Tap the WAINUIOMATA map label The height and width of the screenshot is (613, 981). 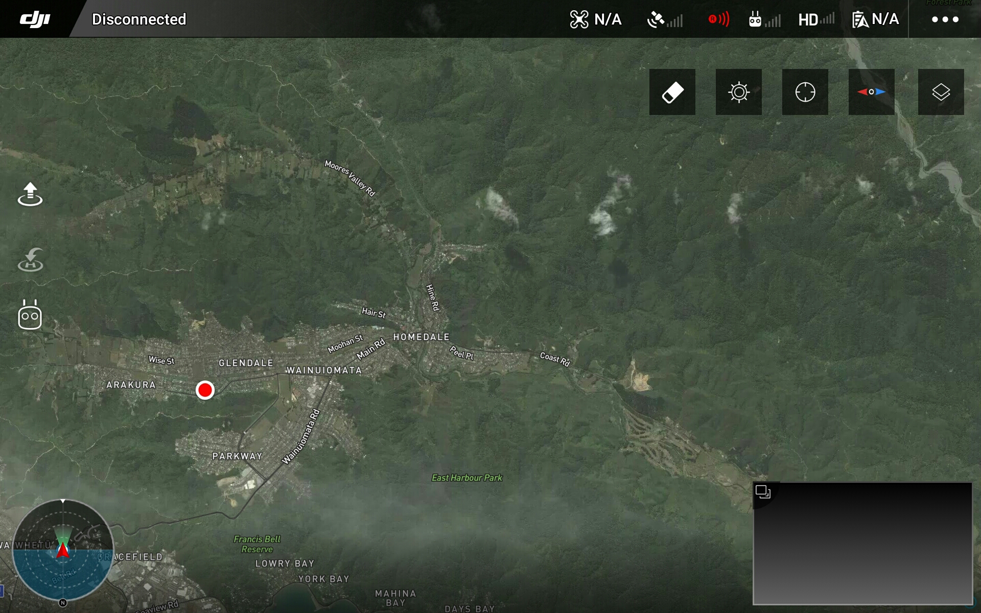324,370
